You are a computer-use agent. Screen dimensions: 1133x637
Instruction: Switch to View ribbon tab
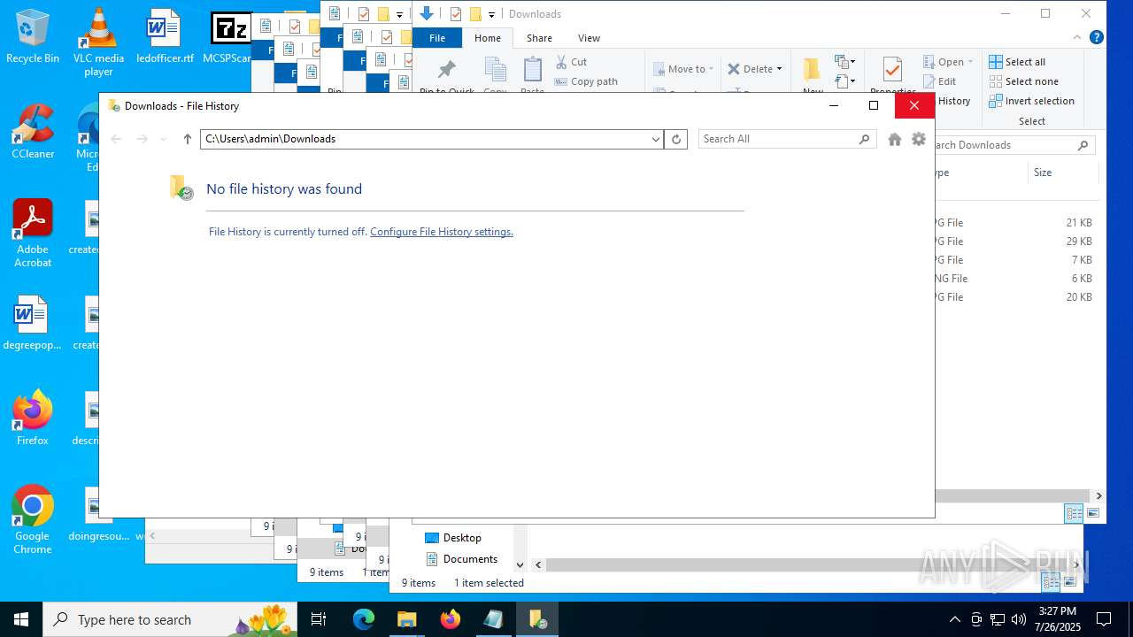pos(589,38)
